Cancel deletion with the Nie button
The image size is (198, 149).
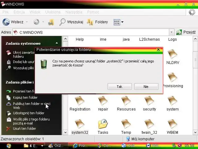click(146, 87)
